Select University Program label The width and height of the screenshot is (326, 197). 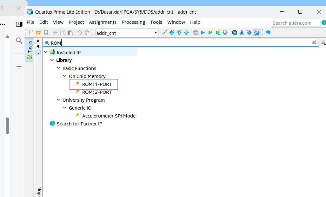(83, 100)
